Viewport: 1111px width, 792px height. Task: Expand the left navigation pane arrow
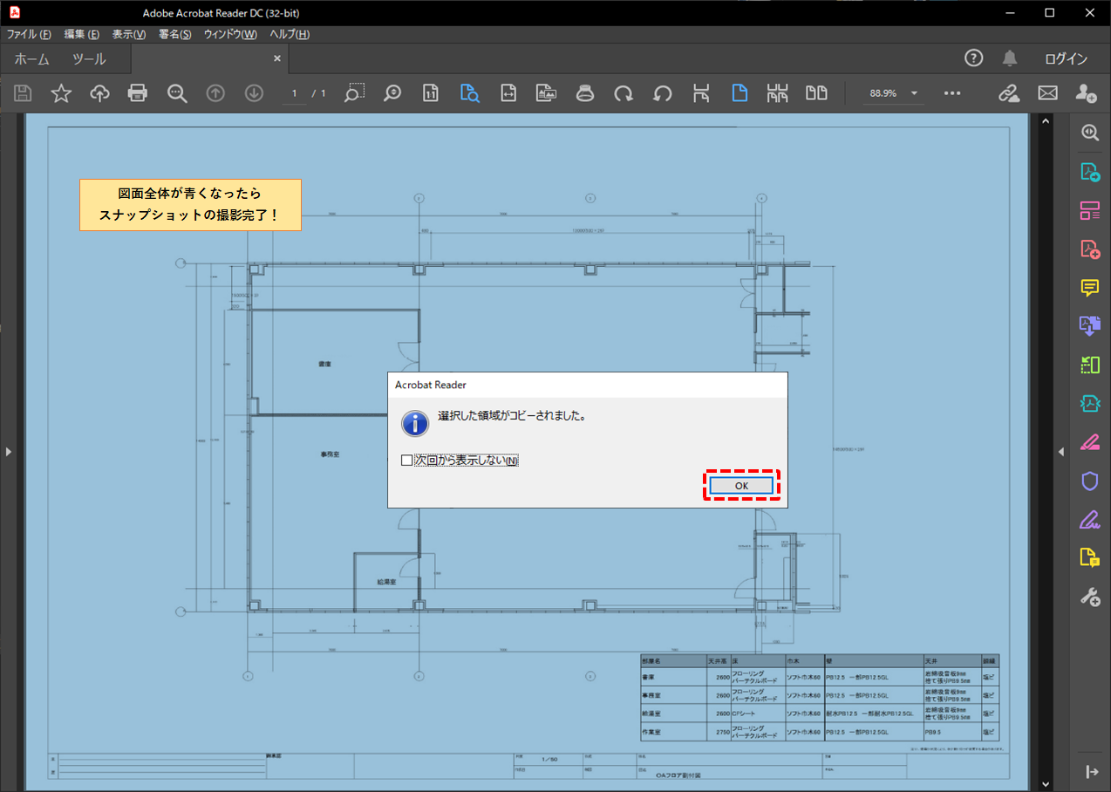(8, 452)
